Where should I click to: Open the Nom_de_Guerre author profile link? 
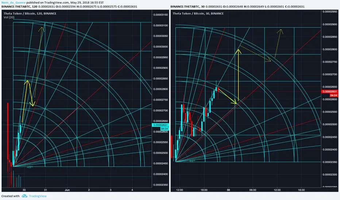pos(13,3)
